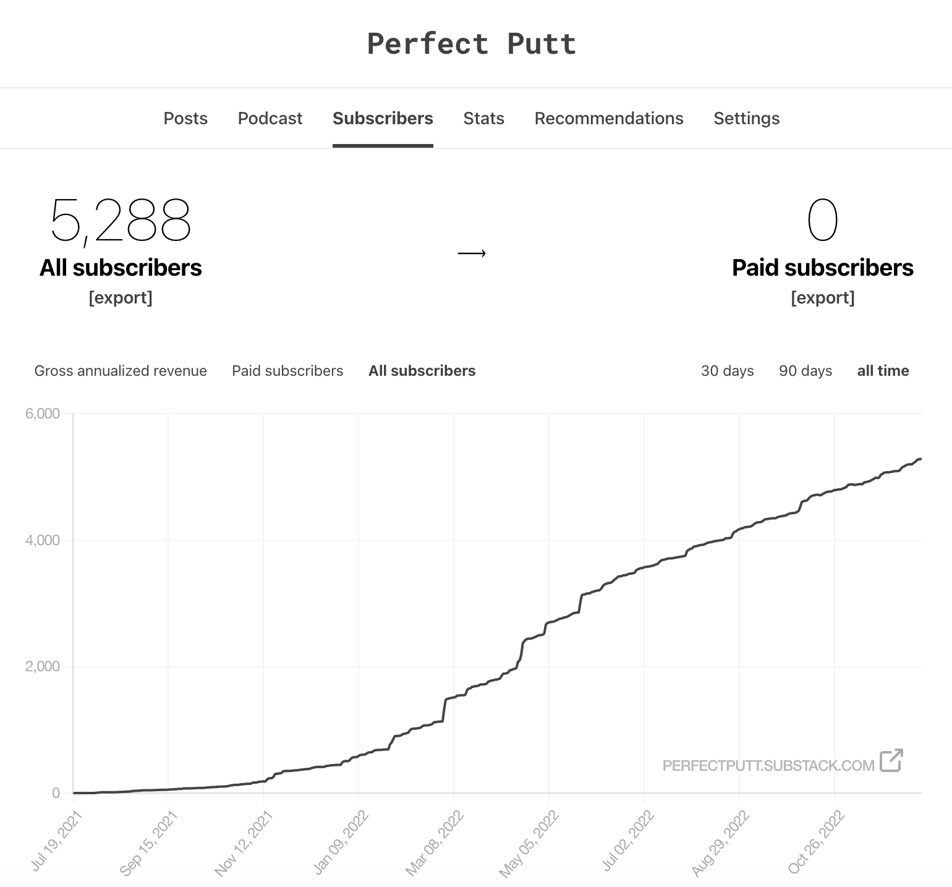
Task: Switch chart to Paid subscribers
Action: pyautogui.click(x=287, y=371)
